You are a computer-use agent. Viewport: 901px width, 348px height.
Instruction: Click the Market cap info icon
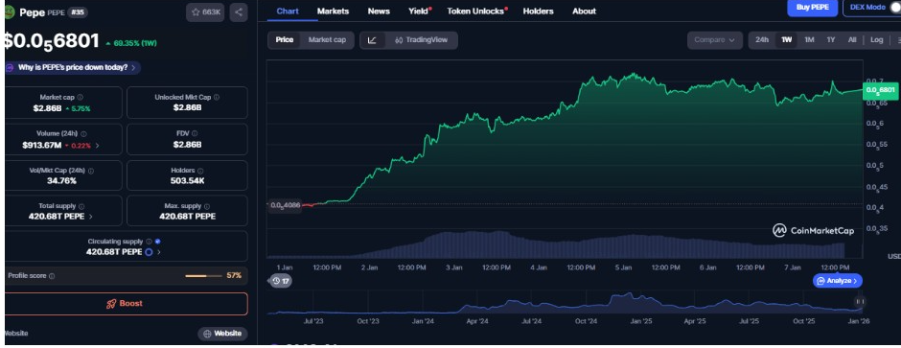point(80,98)
